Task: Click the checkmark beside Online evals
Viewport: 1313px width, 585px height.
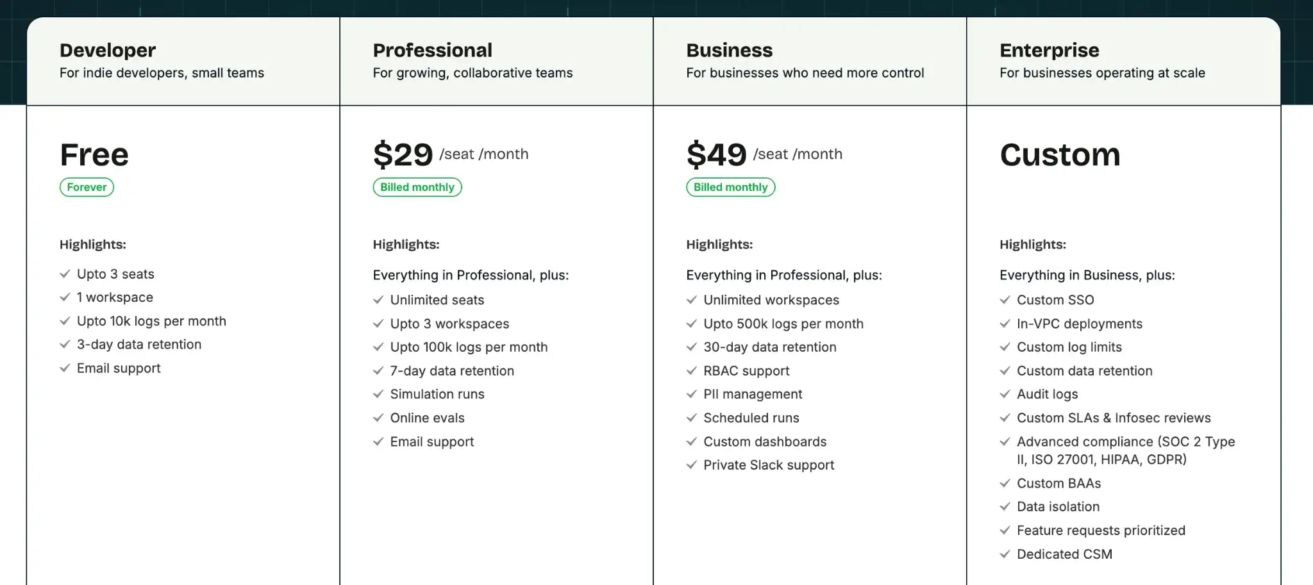Action: (x=378, y=418)
